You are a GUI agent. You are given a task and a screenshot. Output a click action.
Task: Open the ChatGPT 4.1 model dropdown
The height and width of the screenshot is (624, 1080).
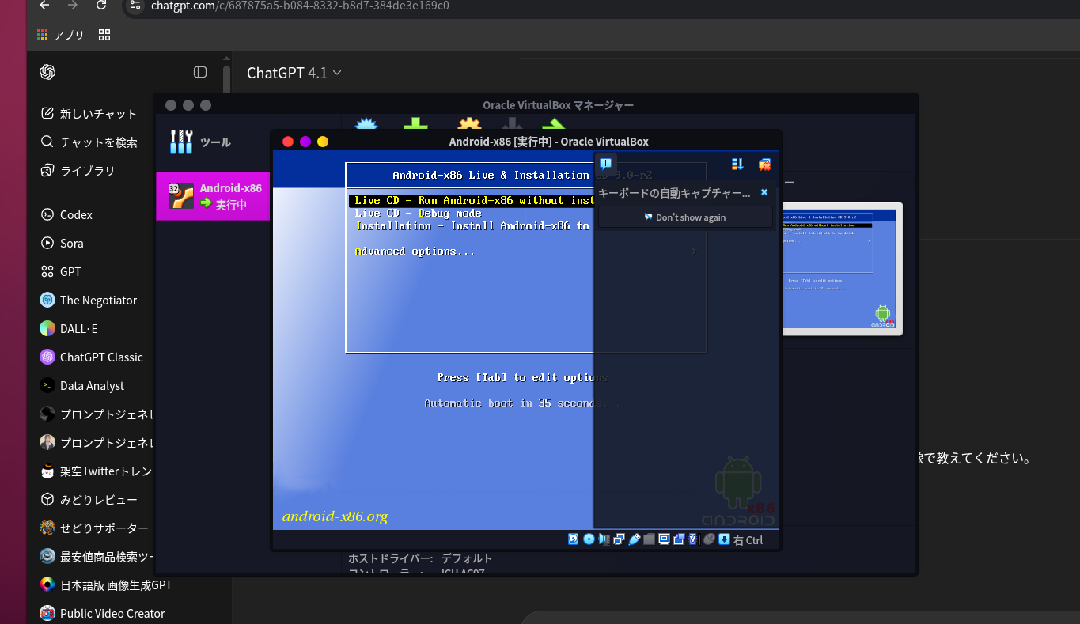coord(294,73)
